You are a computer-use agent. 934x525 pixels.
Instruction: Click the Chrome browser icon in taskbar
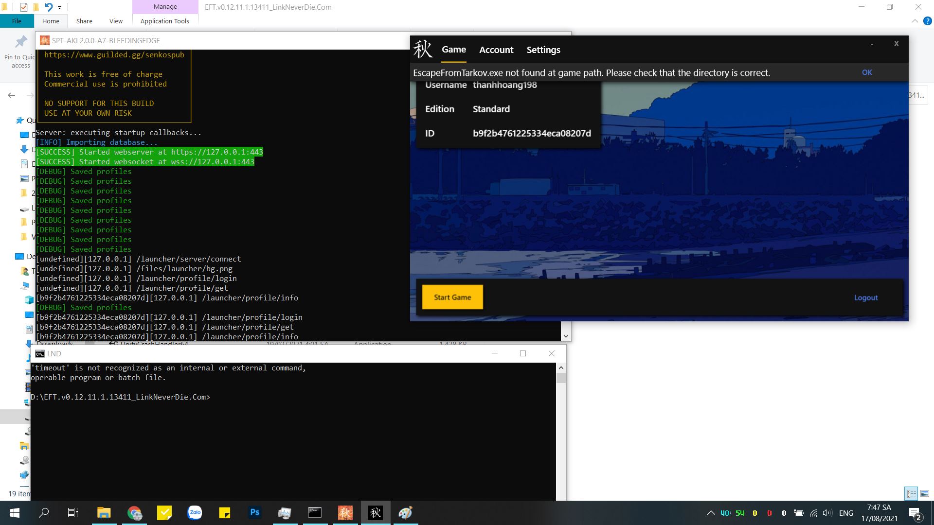[x=134, y=512]
